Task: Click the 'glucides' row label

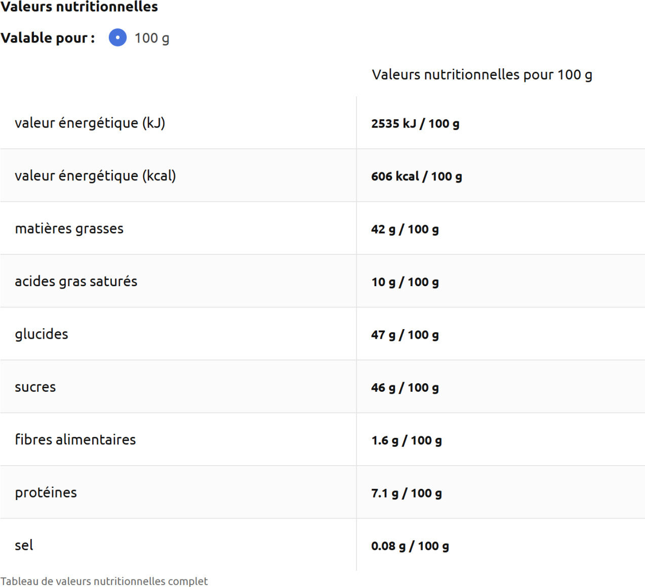Action: click(x=41, y=334)
